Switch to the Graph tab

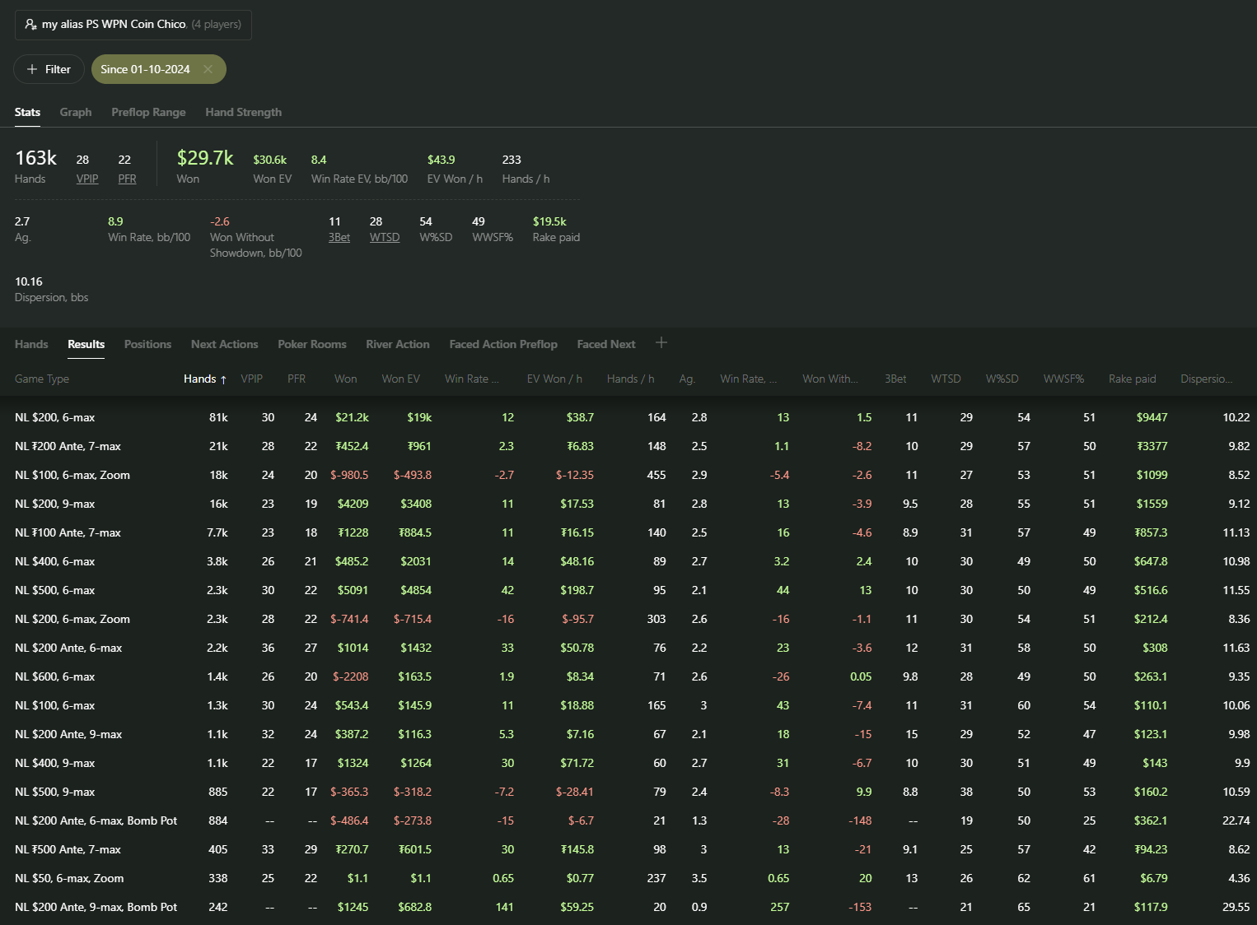click(76, 112)
